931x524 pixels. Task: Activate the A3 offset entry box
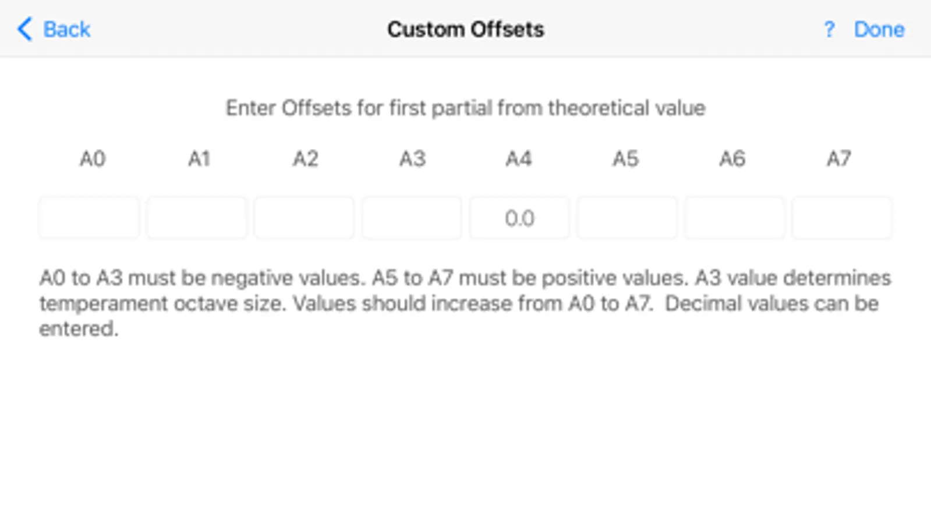(412, 218)
